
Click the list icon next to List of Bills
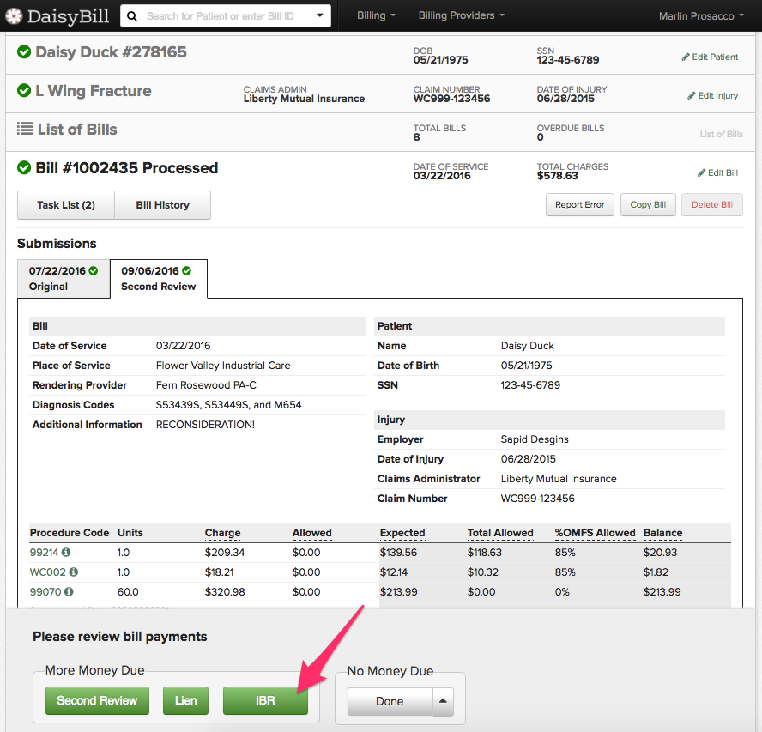click(25, 129)
